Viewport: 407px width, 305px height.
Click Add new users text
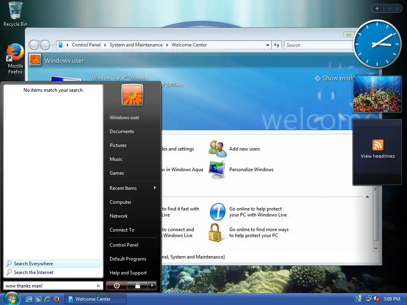tap(244, 149)
